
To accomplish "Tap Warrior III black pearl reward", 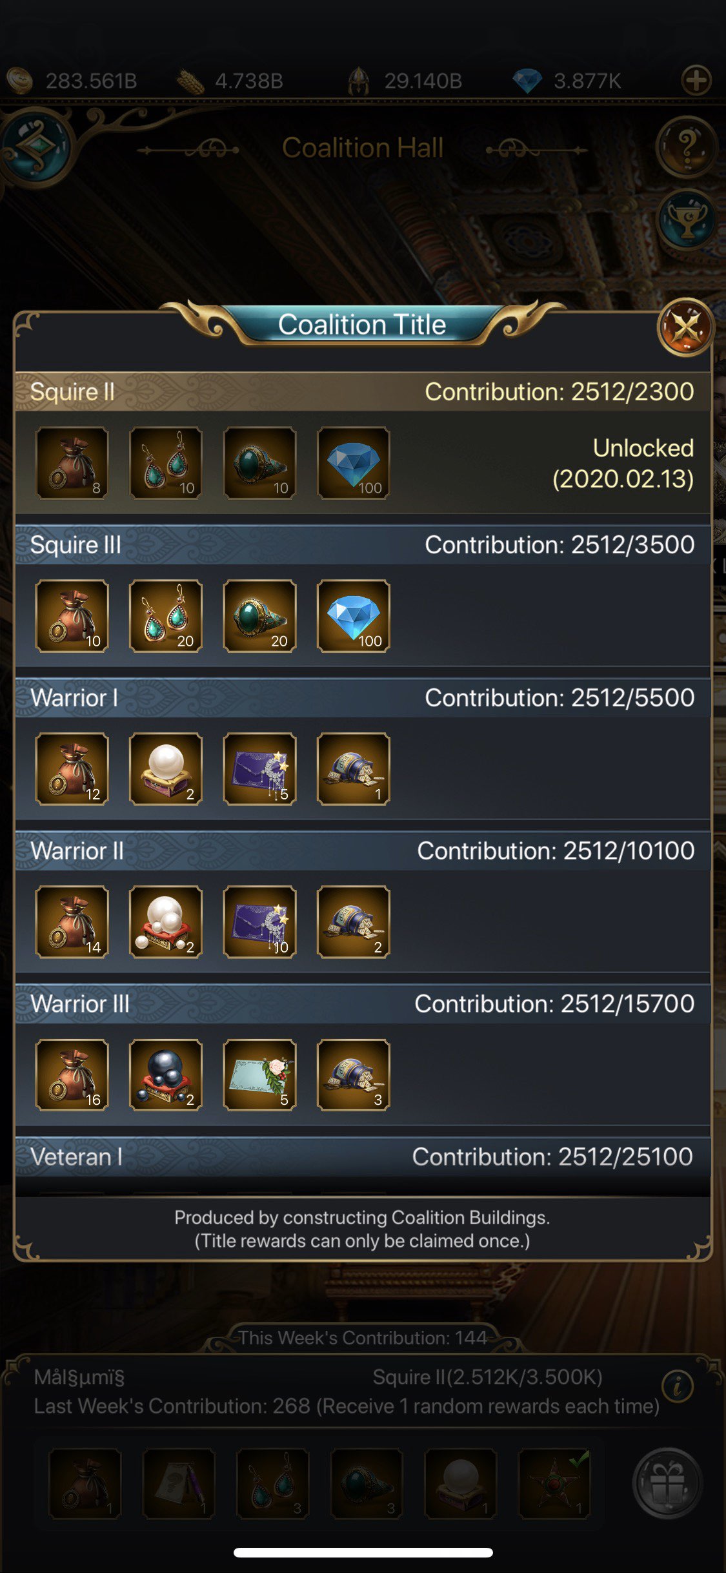I will click(x=166, y=1075).
